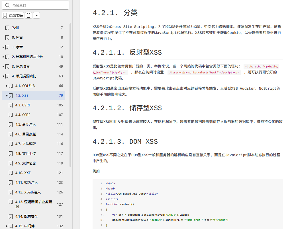This screenshot has height=229, width=288.
Task: Jump to the 致谢 bookmark
Action: (15, 28)
